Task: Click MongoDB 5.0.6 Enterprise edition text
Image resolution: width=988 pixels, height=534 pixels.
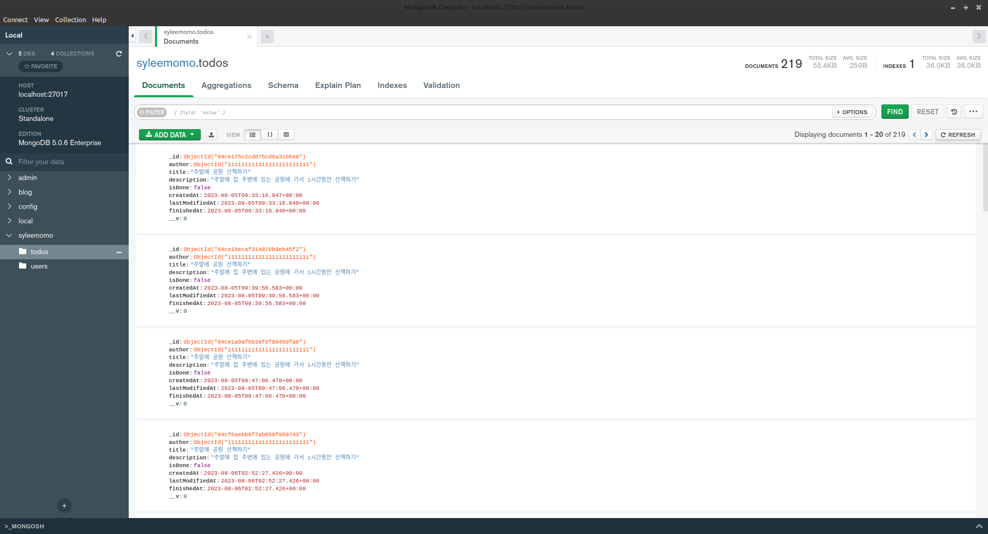Action: point(60,143)
